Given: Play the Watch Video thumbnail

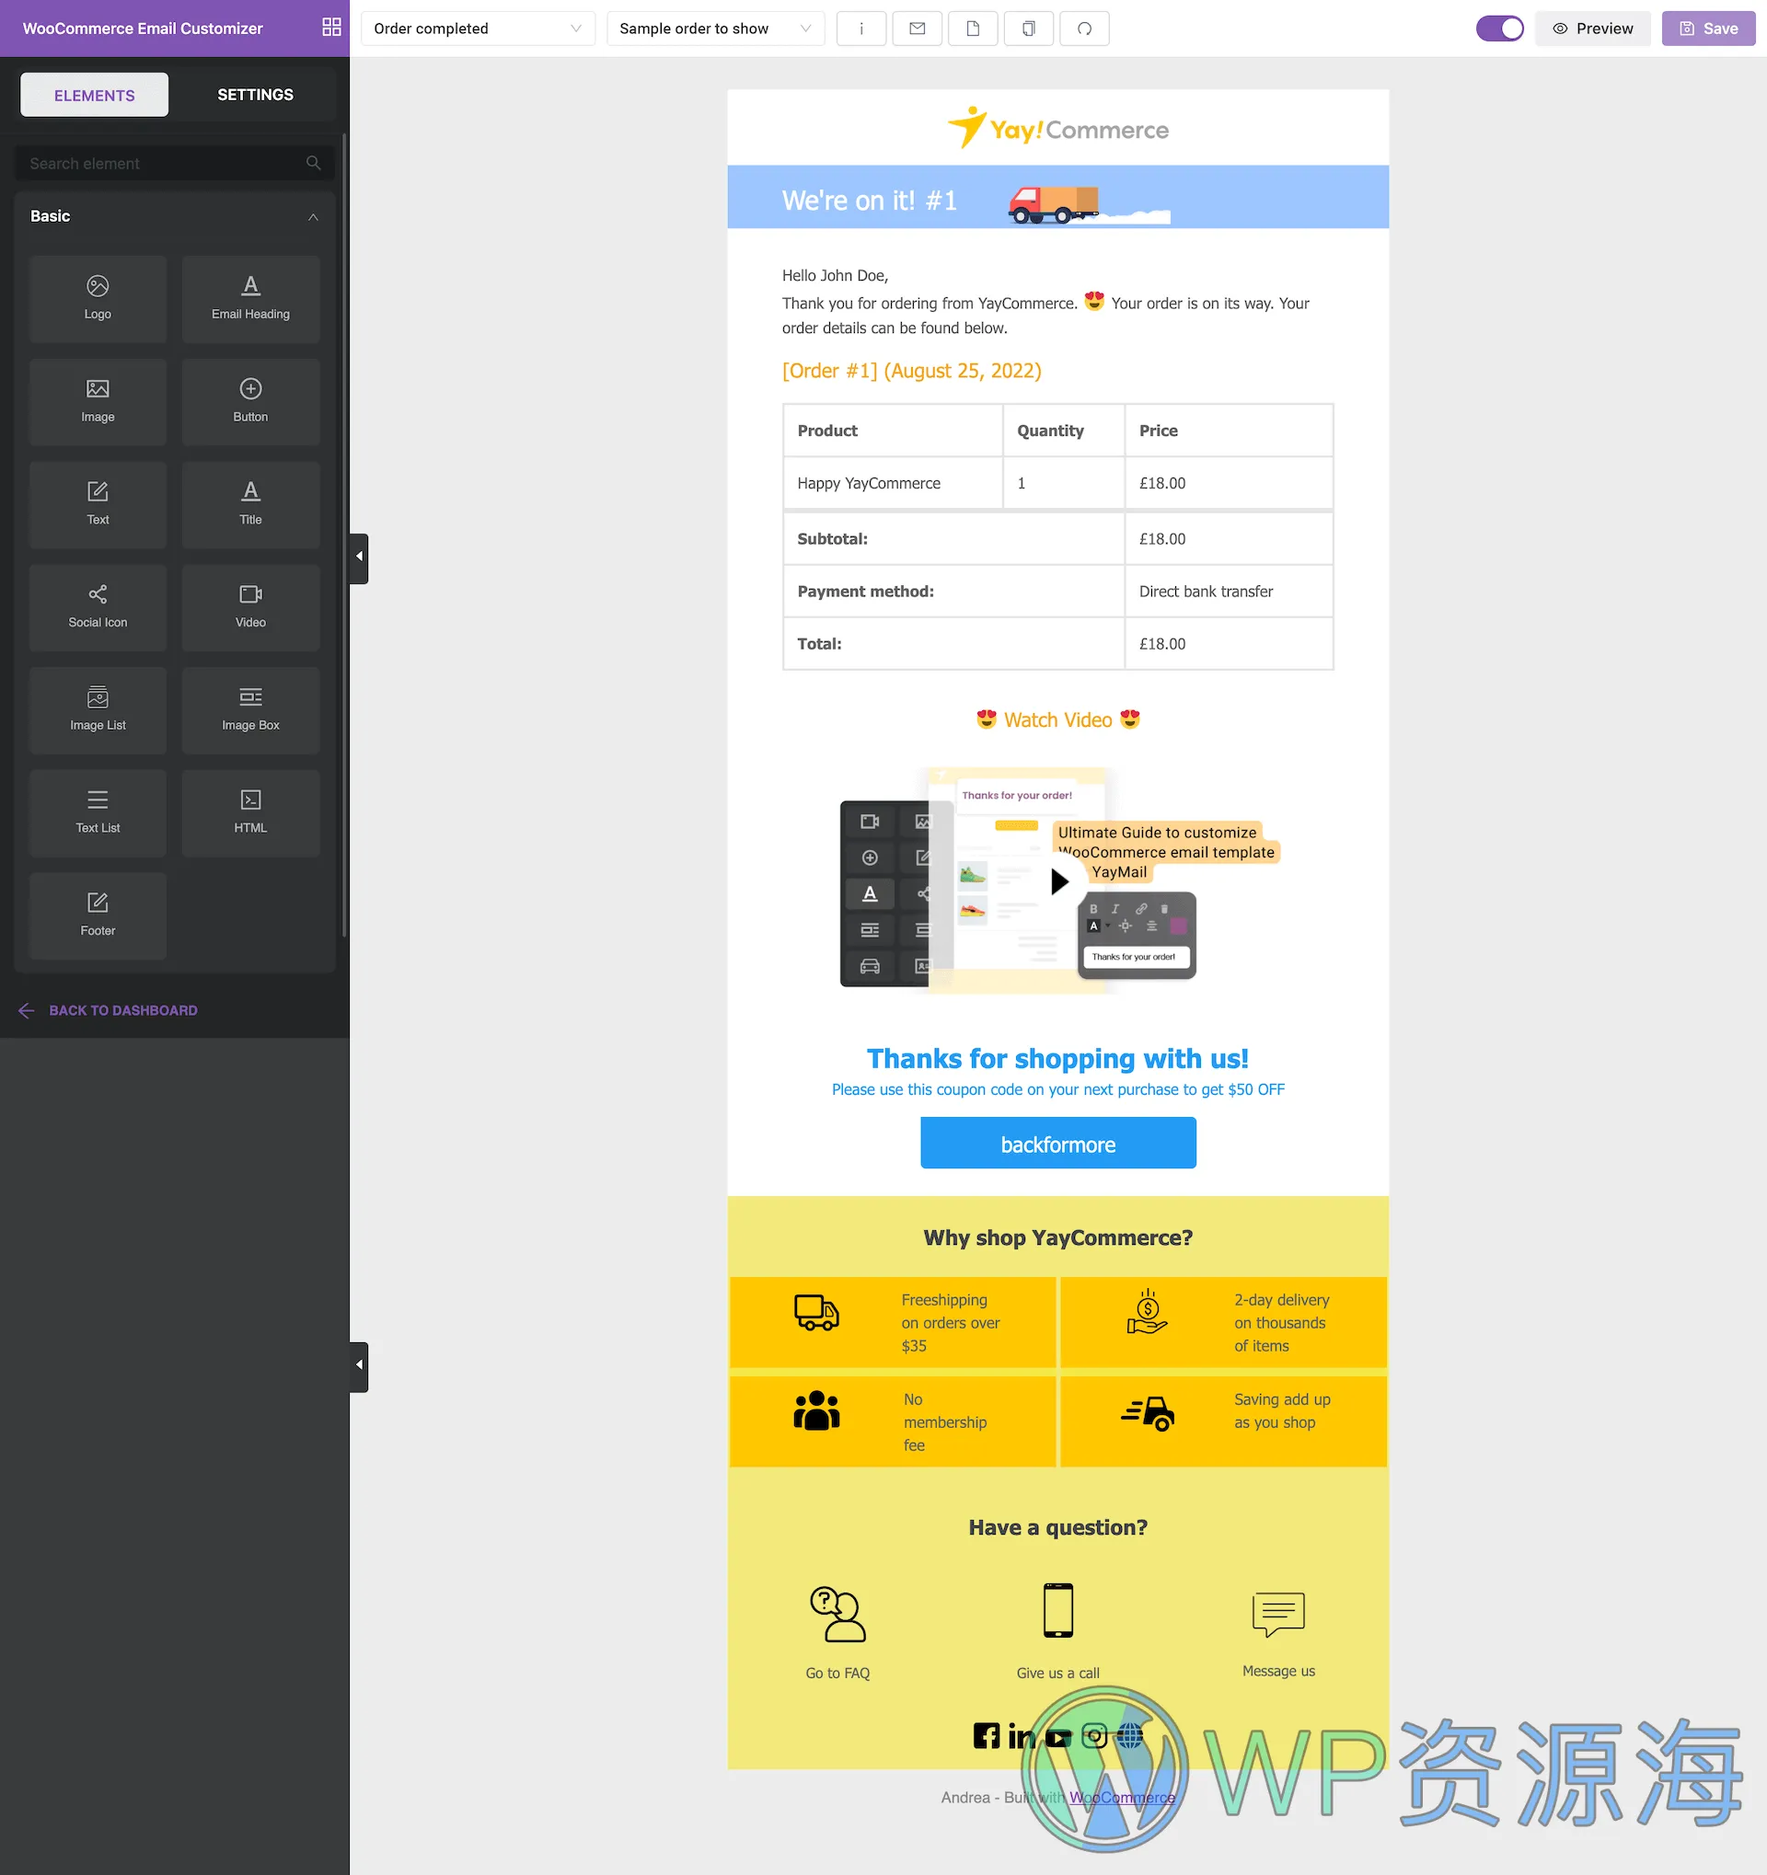Looking at the screenshot, I should tap(1058, 880).
